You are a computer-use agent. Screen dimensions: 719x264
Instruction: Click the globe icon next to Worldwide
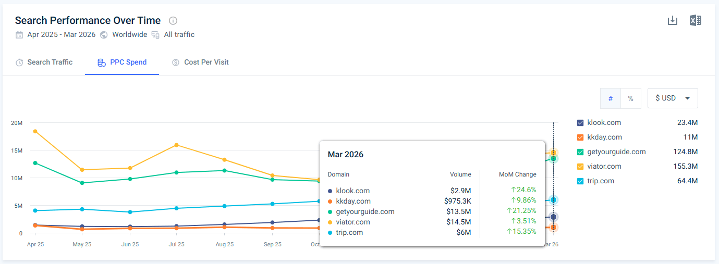[104, 35]
